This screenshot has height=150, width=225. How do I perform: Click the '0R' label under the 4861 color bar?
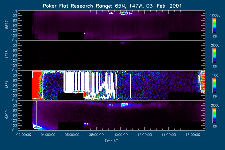click(x=215, y=96)
